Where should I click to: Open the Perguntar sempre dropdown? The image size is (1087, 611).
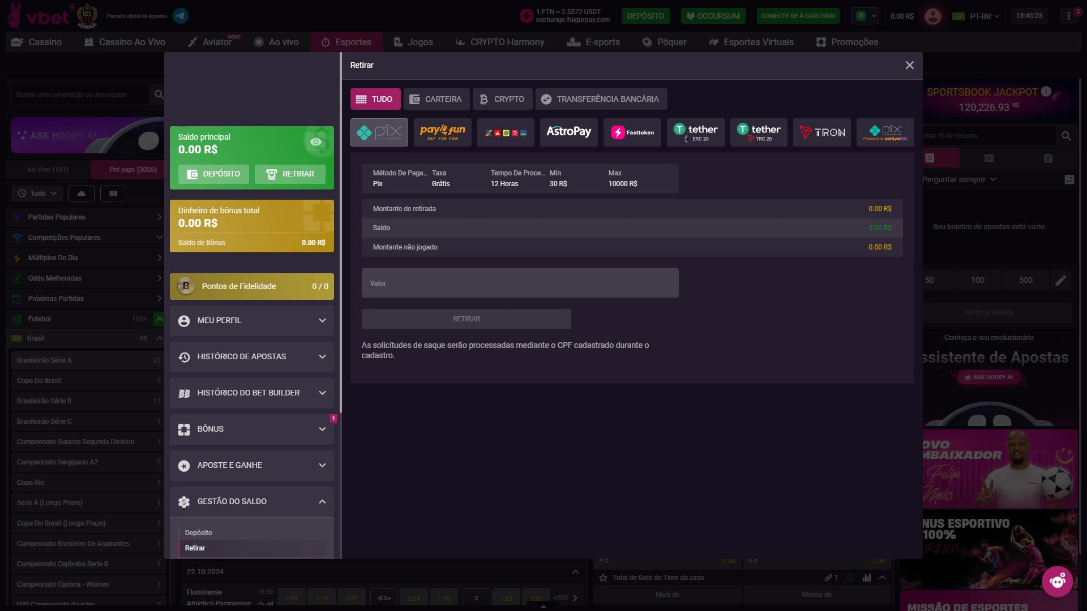[959, 179]
